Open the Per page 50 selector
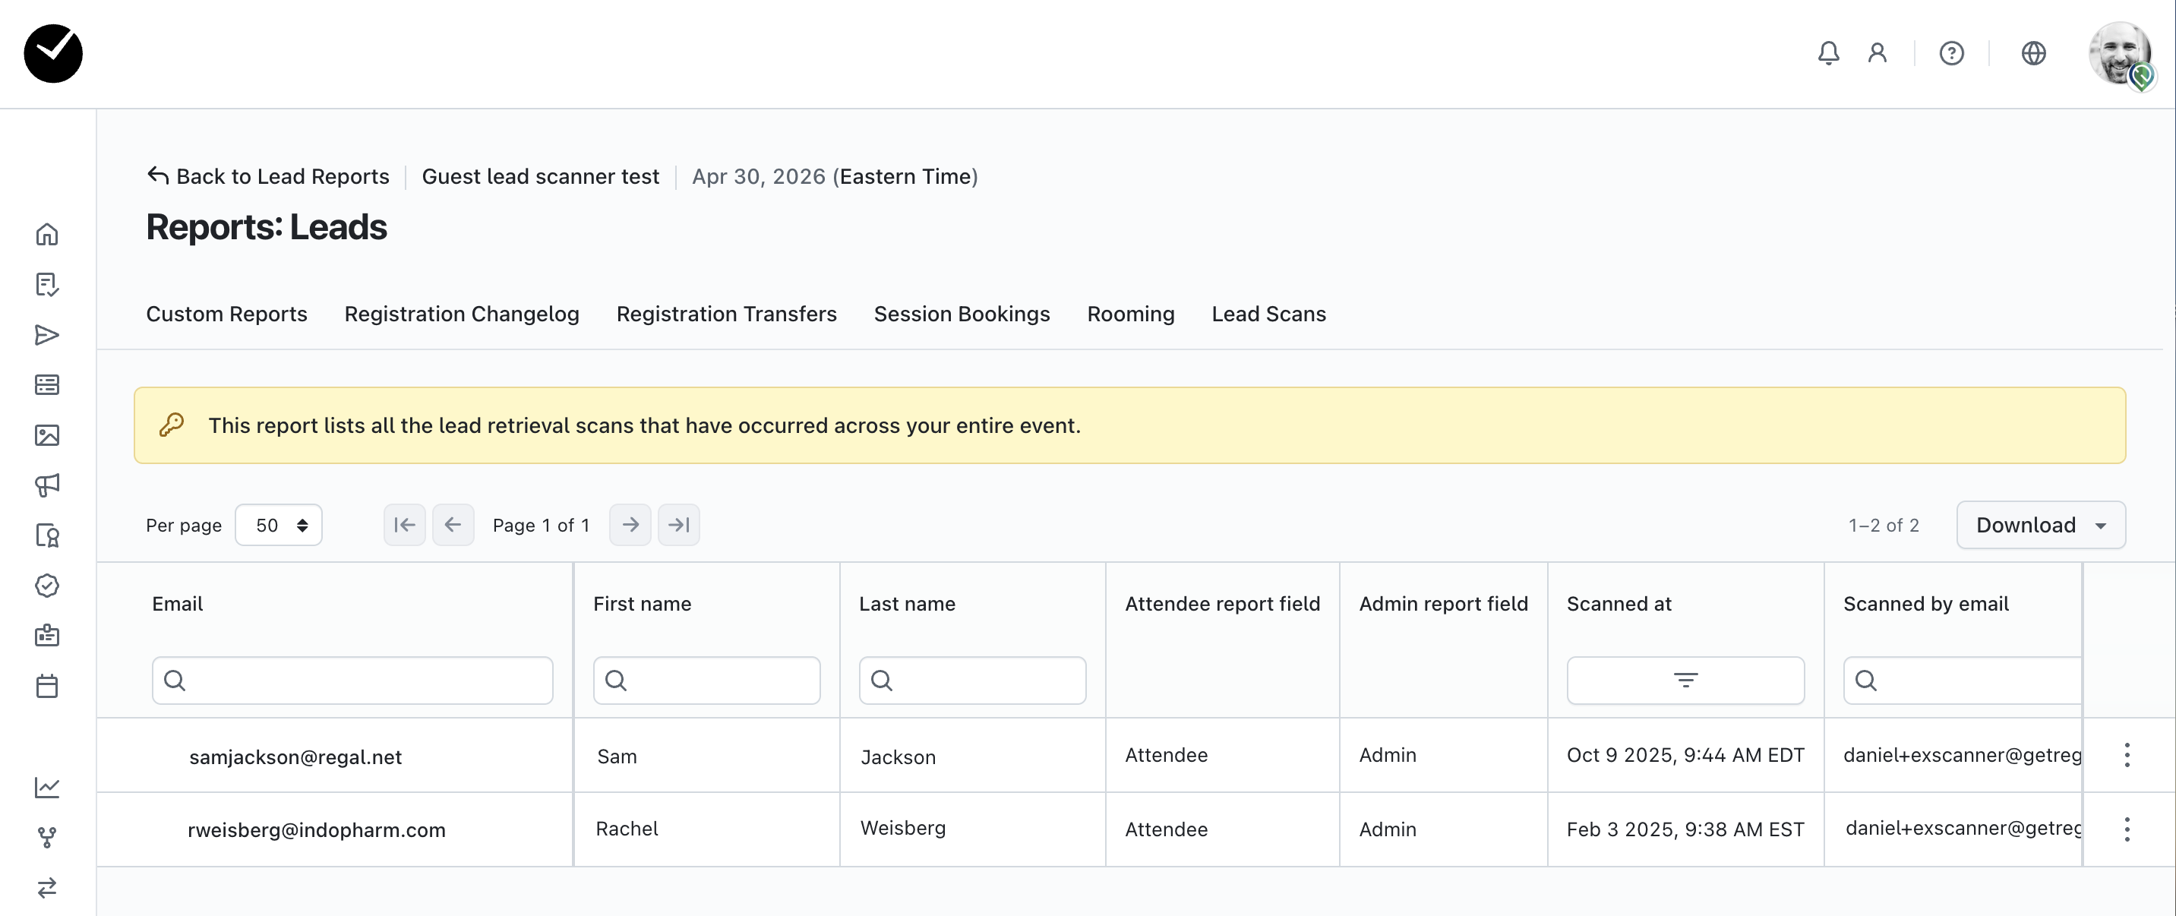Image resolution: width=2176 pixels, height=916 pixels. click(x=279, y=525)
